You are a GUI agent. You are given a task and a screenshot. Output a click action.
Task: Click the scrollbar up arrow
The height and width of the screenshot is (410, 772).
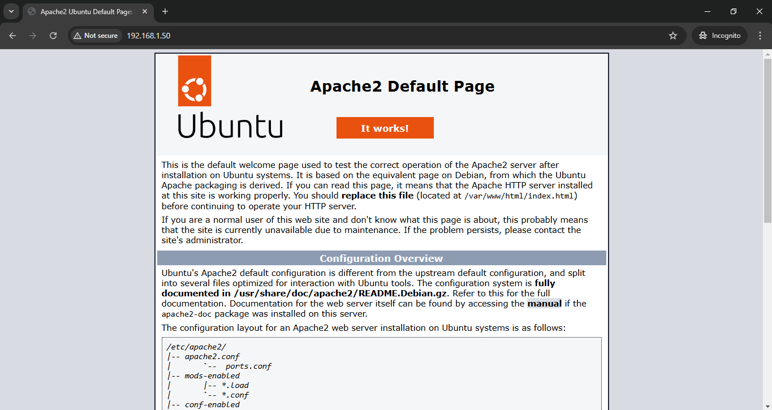[767, 54]
